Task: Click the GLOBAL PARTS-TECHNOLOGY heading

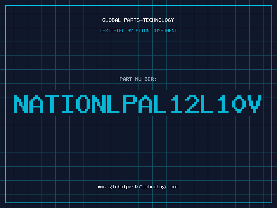Action: click(138, 20)
